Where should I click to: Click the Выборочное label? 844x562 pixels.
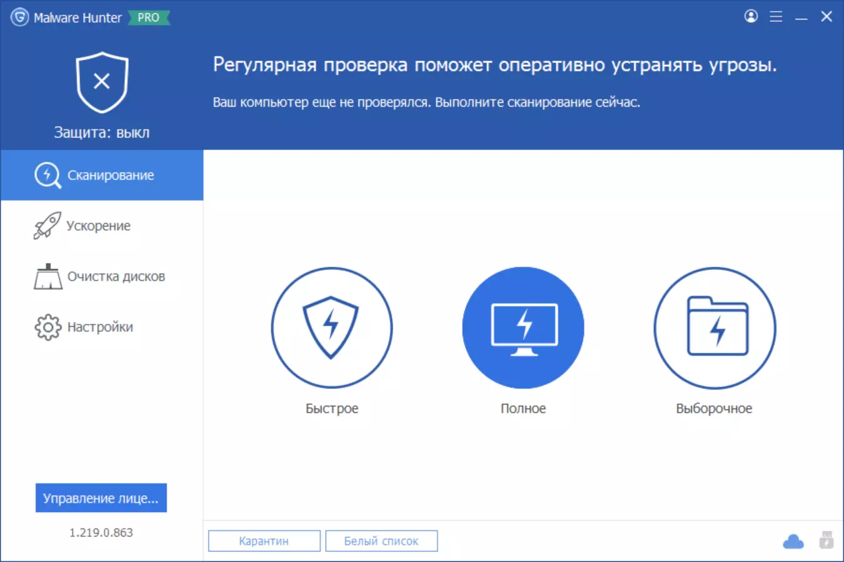714,408
